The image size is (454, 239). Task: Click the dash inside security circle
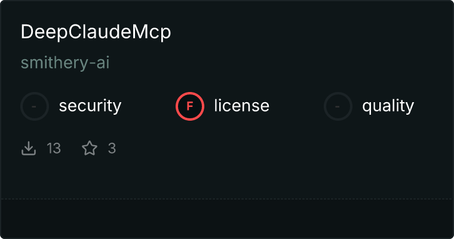(34, 106)
